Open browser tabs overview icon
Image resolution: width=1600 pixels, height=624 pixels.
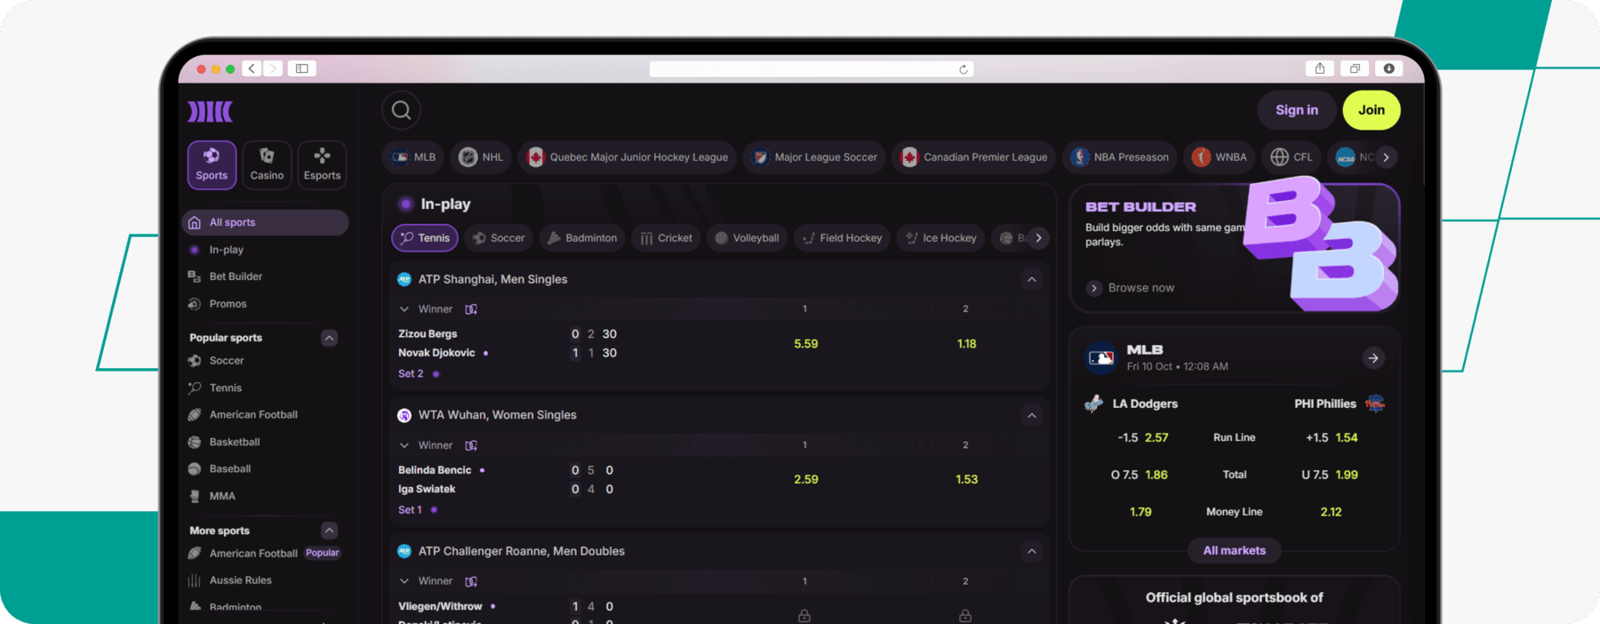click(x=1355, y=68)
